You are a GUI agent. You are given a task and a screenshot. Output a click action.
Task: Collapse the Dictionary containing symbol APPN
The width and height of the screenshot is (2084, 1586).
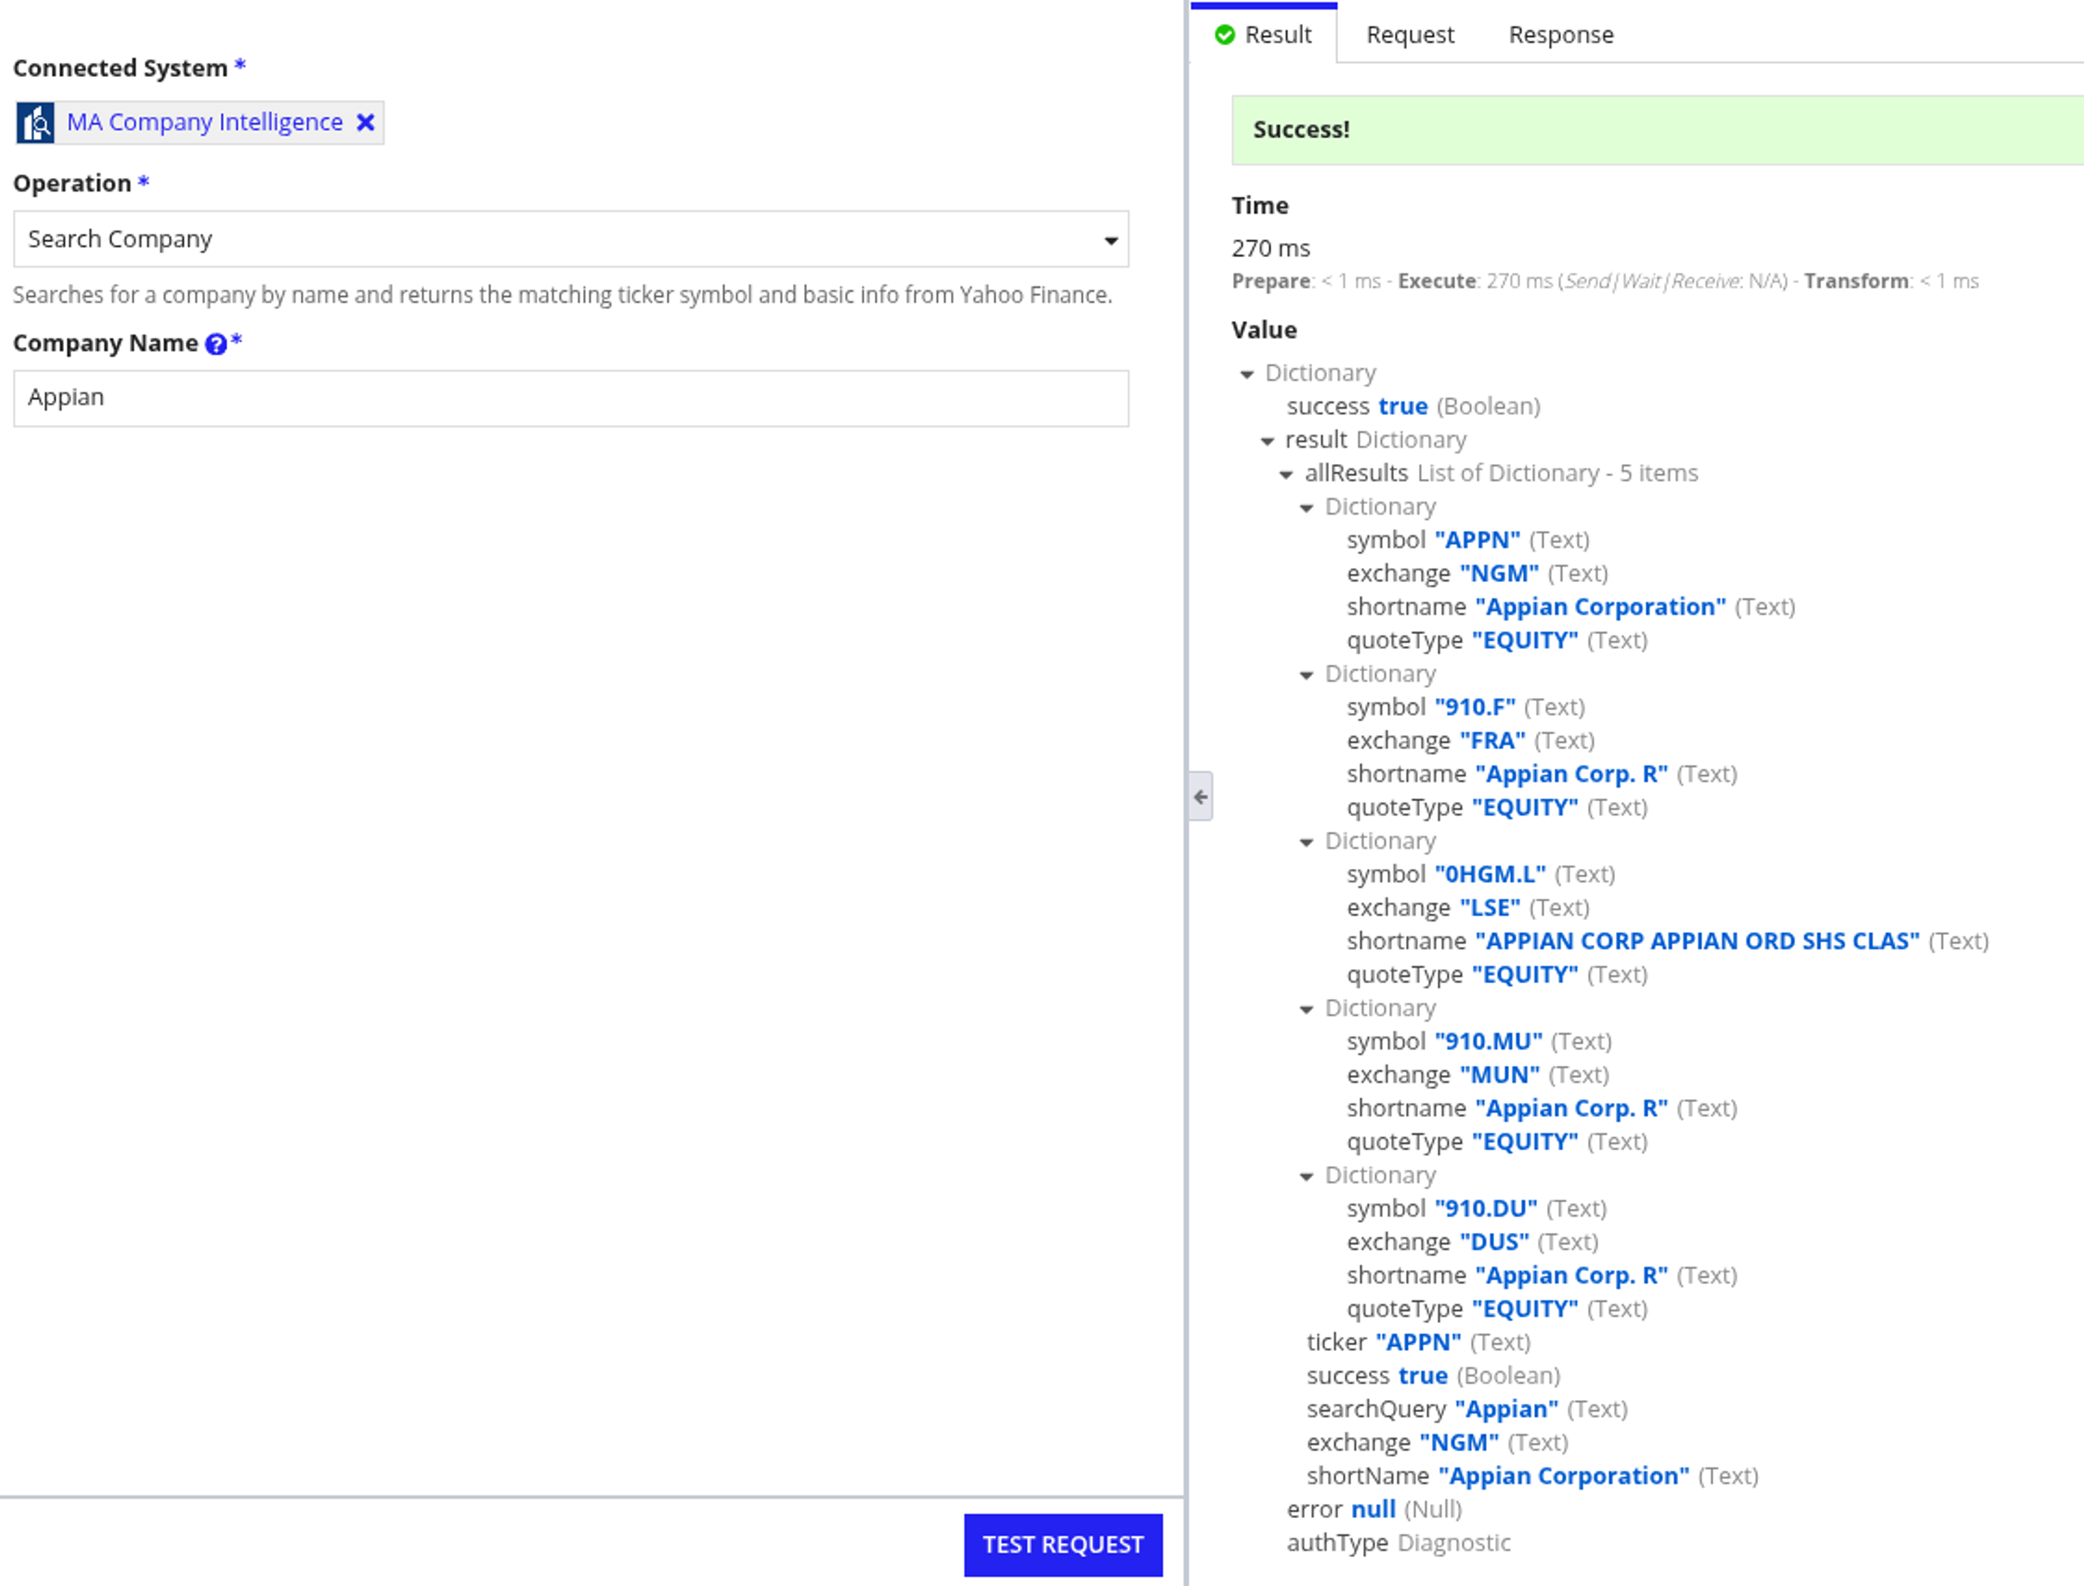point(1306,509)
